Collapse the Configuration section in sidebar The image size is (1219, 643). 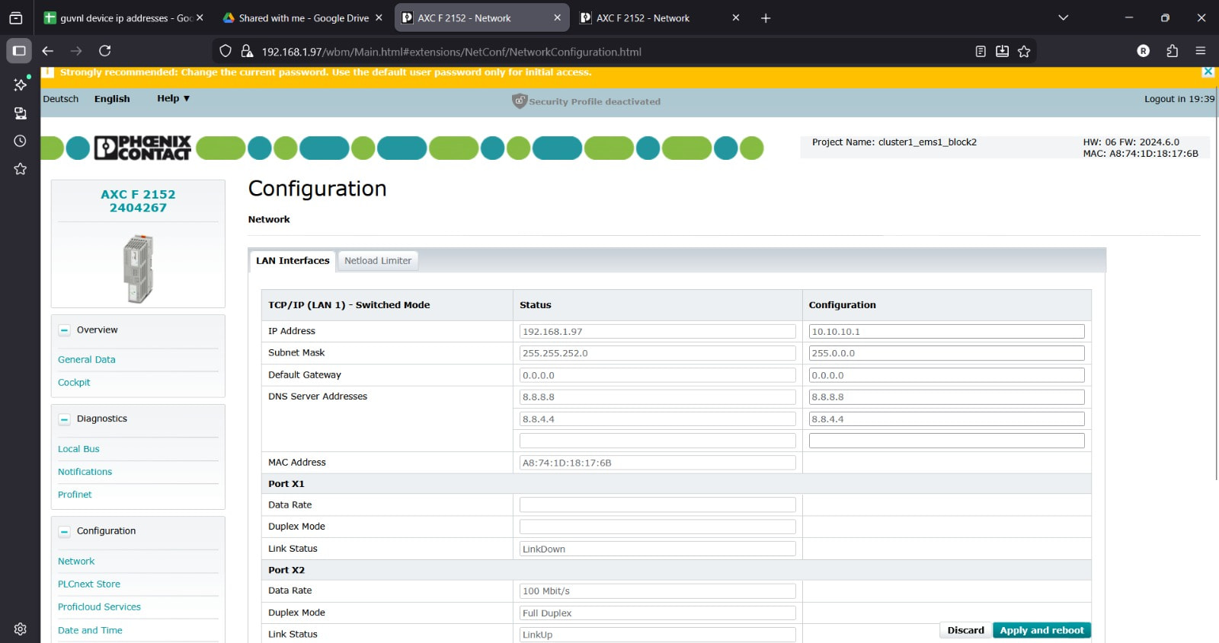[65, 531]
